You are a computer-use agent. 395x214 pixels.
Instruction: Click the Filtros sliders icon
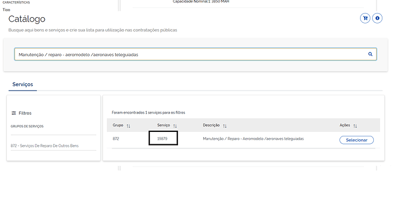(14, 113)
